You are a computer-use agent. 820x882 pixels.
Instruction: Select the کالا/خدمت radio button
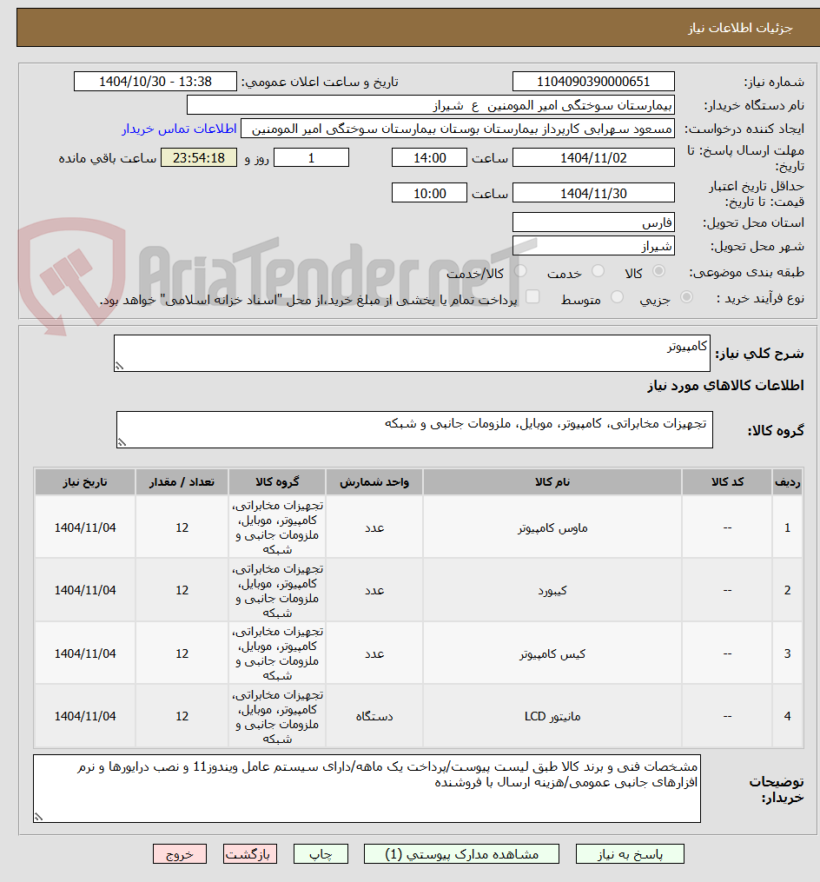tap(520, 272)
